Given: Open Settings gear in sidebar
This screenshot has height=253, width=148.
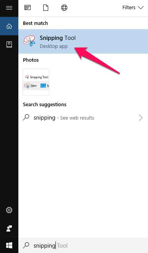Looking at the screenshot, I should coord(9,210).
